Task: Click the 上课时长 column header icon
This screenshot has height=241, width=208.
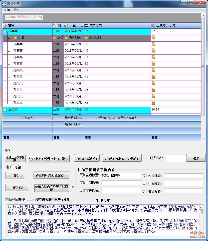Action: tap(153, 25)
